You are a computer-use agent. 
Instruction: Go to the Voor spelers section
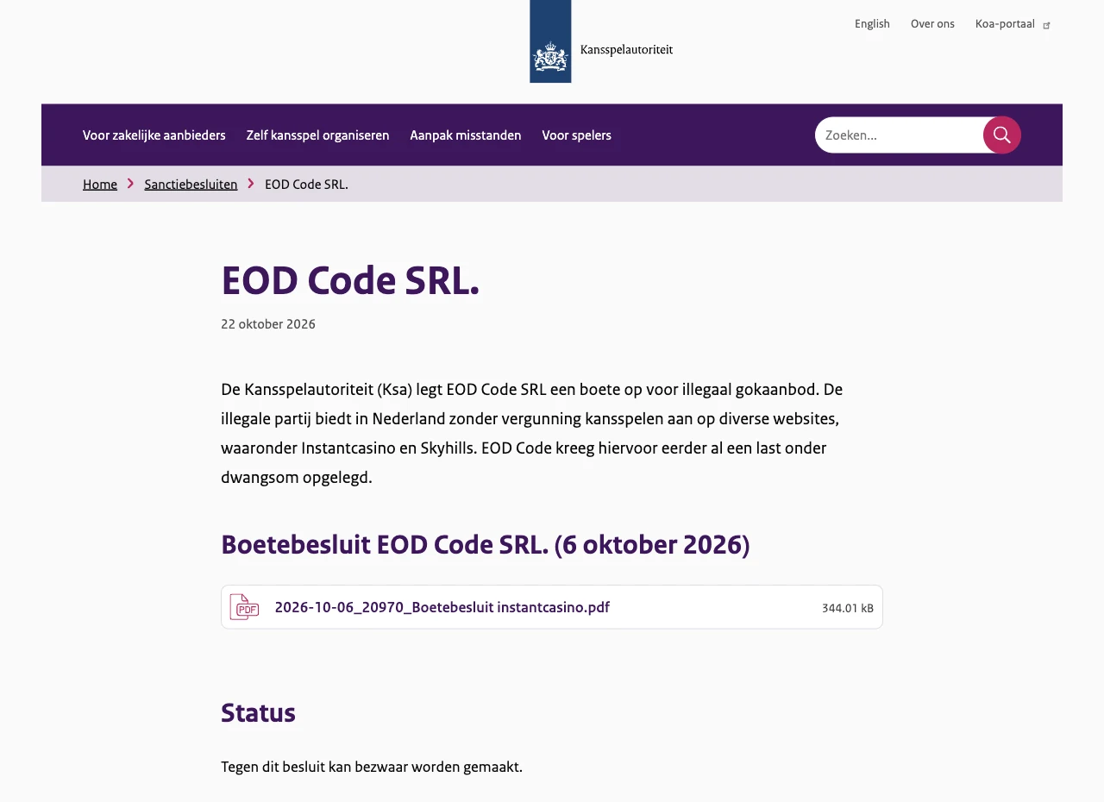click(x=577, y=135)
